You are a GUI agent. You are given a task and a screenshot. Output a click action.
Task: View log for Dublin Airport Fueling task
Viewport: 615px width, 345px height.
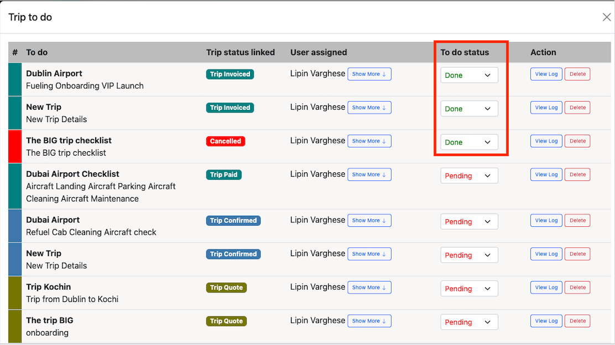546,74
